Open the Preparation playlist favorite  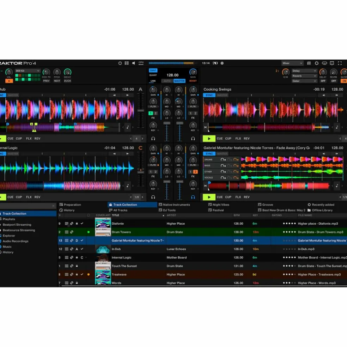pos(70,205)
